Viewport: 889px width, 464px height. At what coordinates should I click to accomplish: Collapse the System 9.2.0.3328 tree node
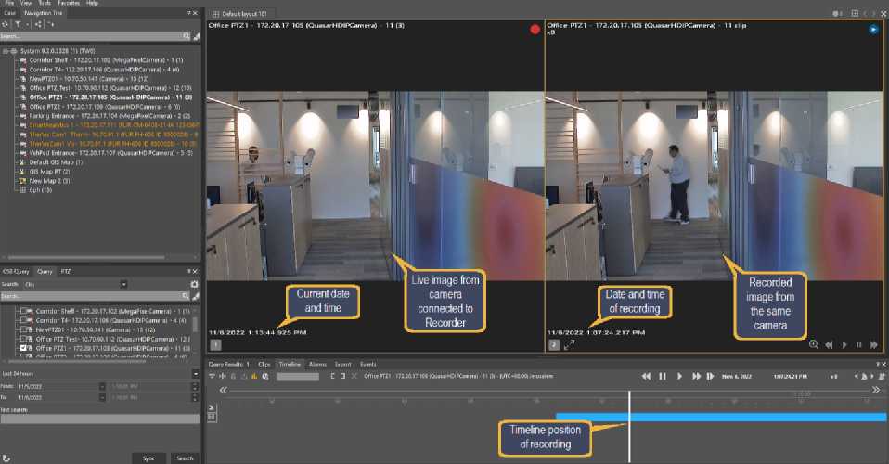tap(6, 51)
